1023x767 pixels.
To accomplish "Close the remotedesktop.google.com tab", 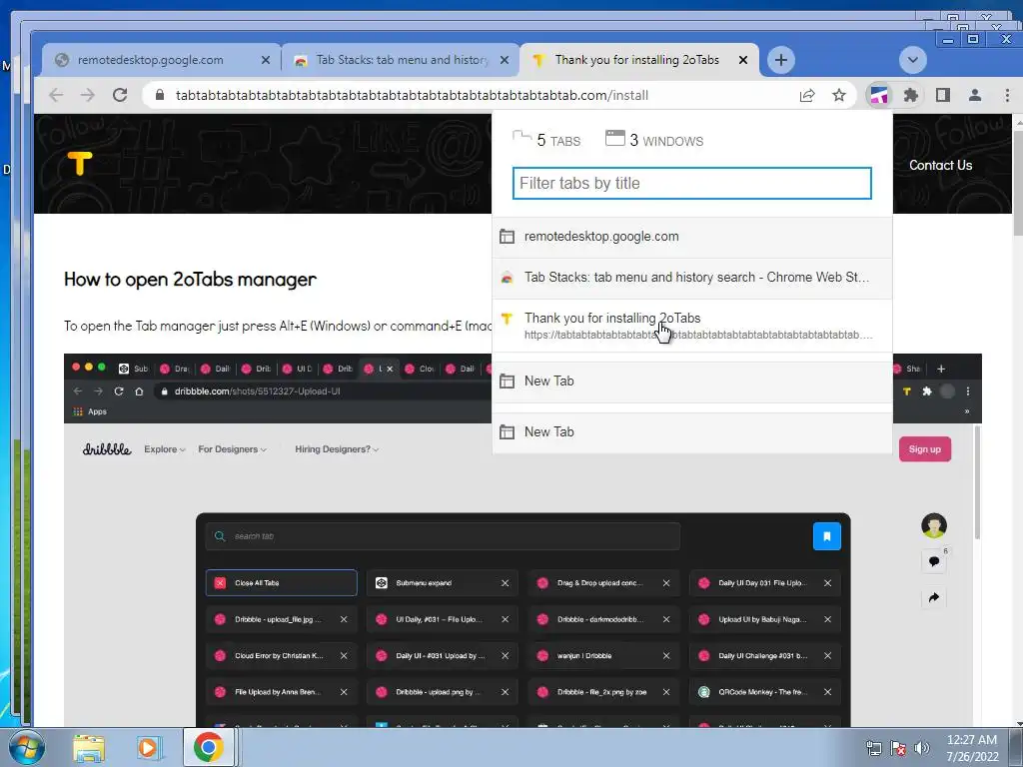I will point(266,60).
